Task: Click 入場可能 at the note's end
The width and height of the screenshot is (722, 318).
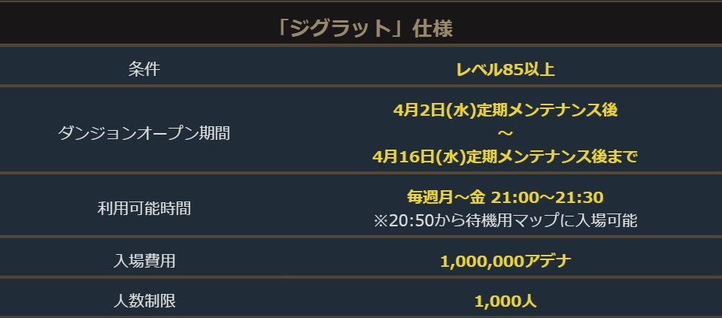Action: (x=610, y=220)
